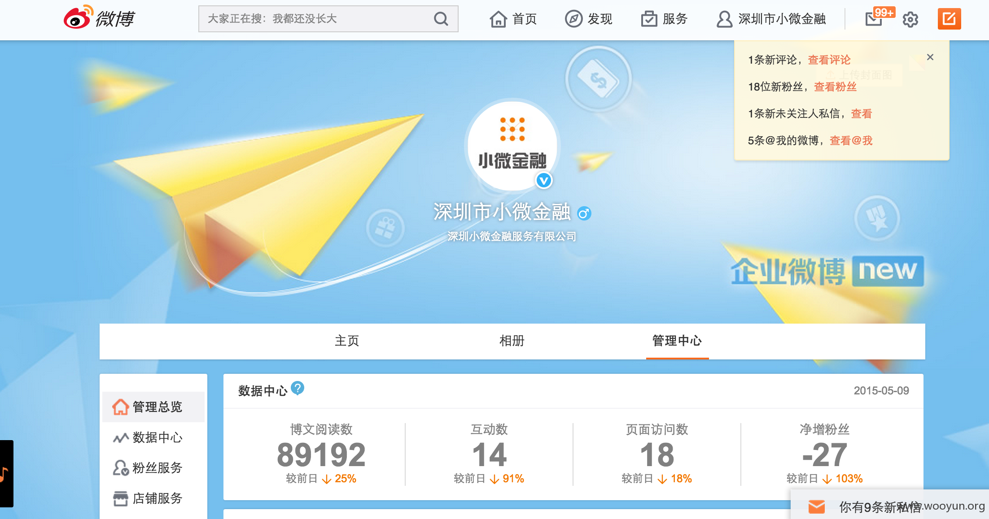
Task: Click 查看@我 link
Action: pyautogui.click(x=851, y=141)
